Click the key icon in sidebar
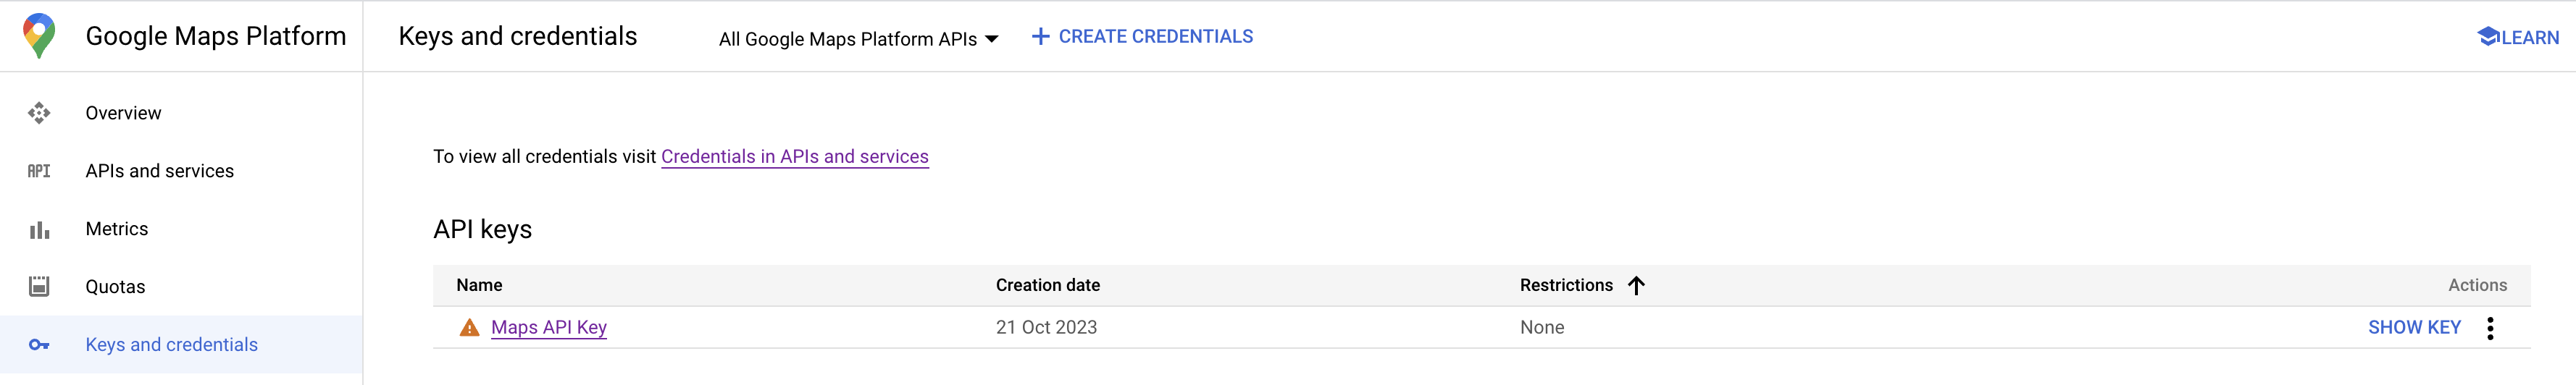The height and width of the screenshot is (385, 2576). [x=39, y=345]
